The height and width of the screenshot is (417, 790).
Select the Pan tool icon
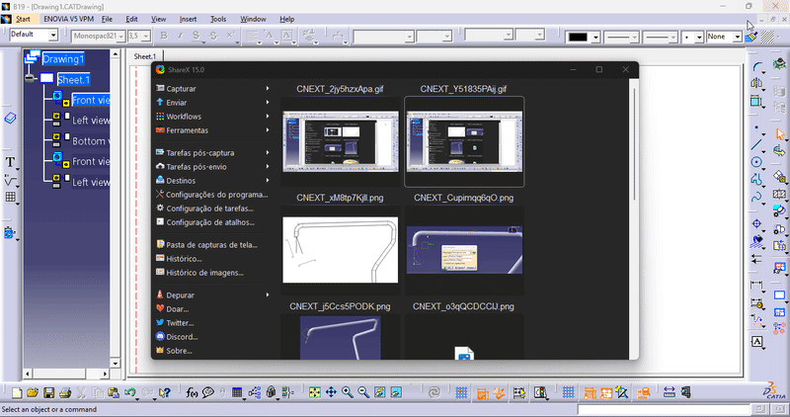click(331, 392)
